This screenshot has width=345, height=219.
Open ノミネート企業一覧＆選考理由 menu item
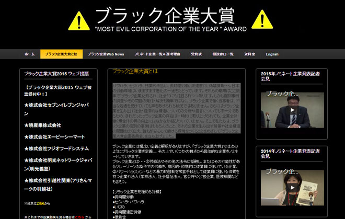tap(157, 54)
